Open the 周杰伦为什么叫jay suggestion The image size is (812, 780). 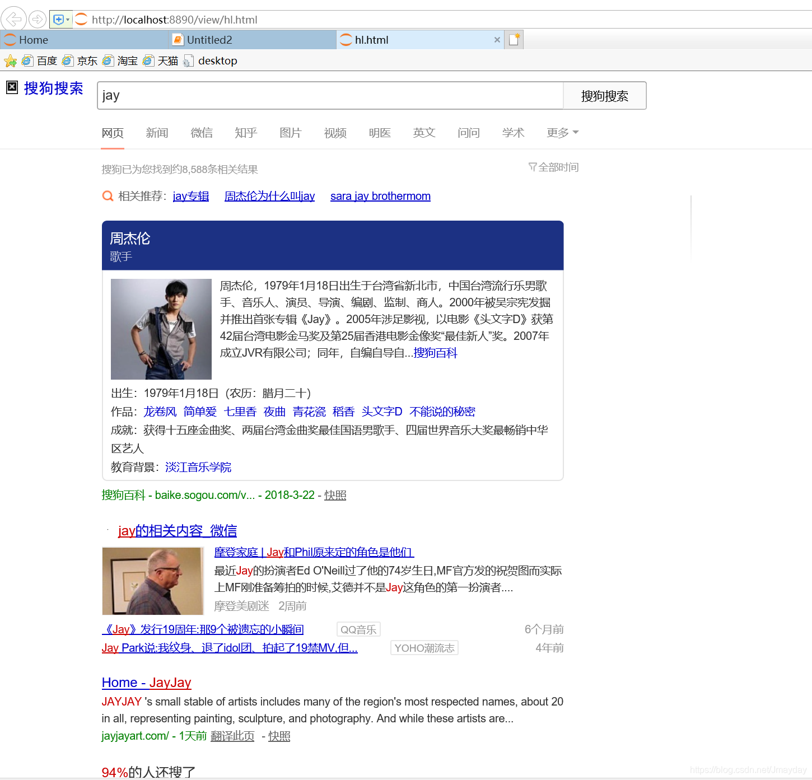pyautogui.click(x=270, y=196)
